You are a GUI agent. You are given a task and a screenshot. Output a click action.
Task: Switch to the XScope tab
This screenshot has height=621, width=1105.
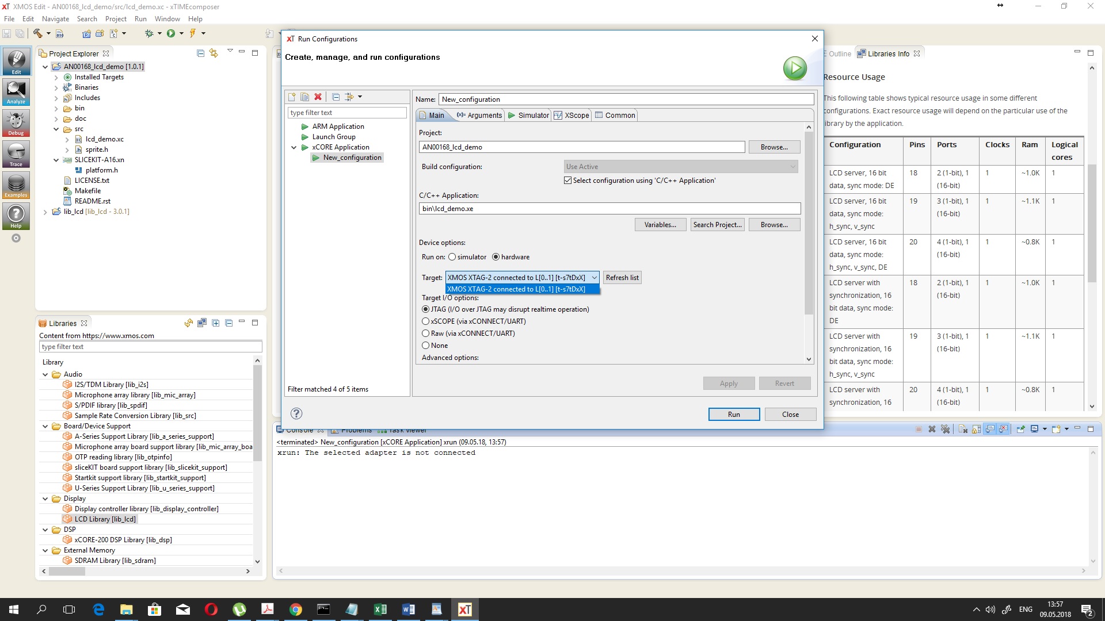point(571,115)
